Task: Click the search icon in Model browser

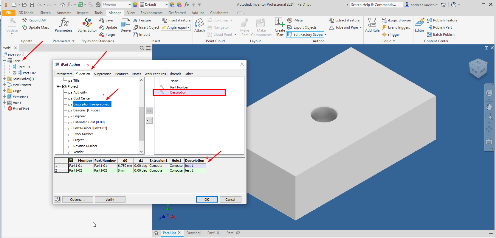Action: coord(142,48)
